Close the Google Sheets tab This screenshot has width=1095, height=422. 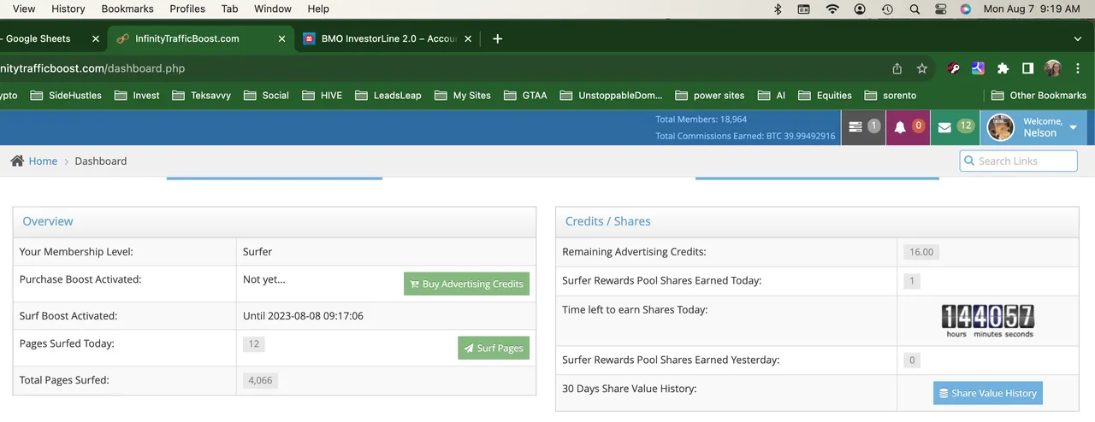pos(96,38)
